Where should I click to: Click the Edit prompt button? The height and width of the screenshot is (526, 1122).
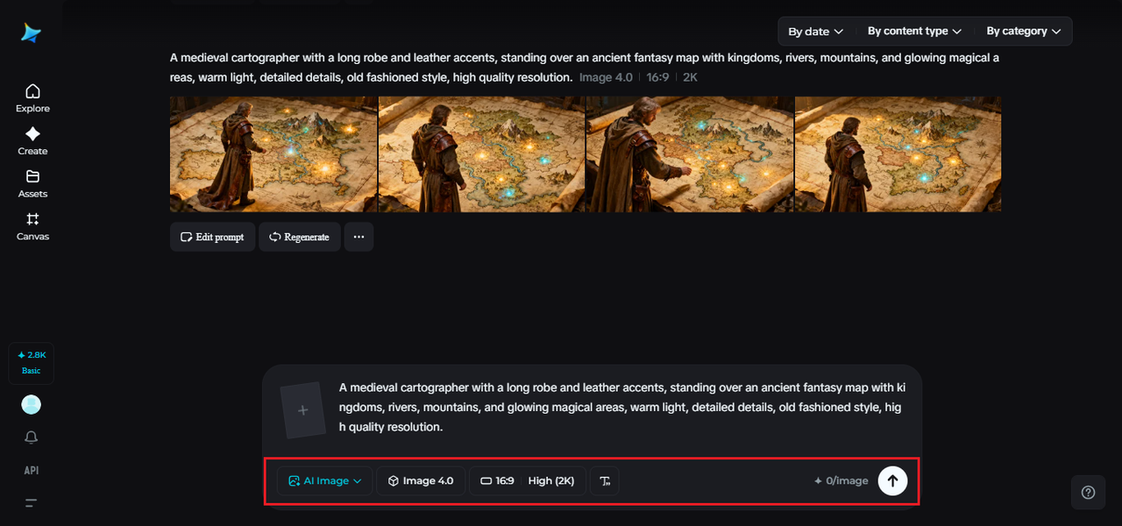point(212,237)
